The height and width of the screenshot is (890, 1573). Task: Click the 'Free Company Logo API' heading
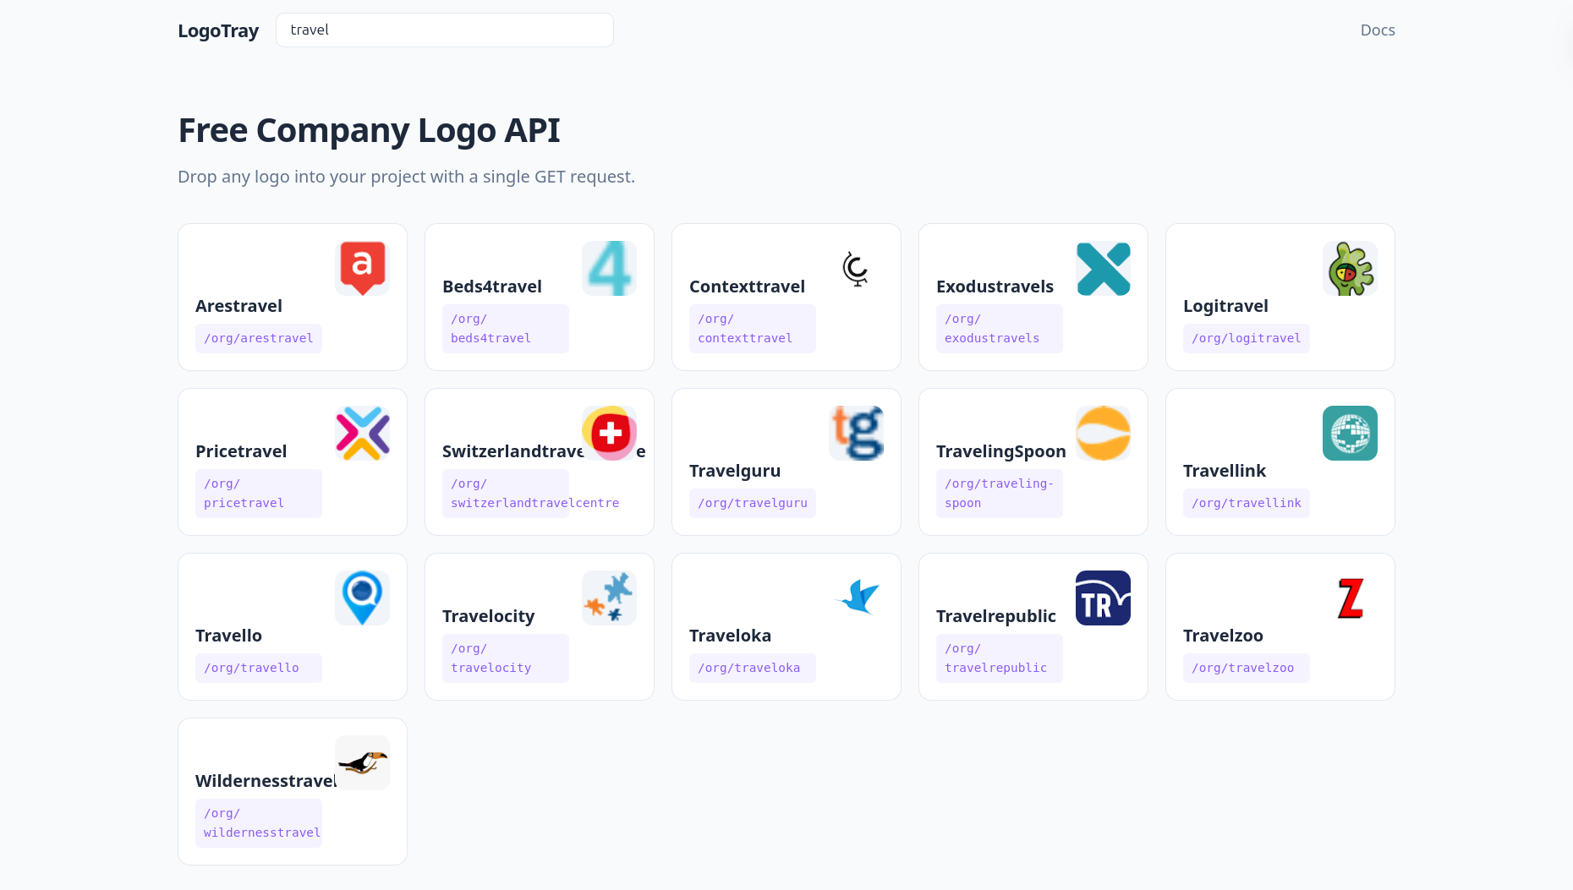tap(369, 130)
